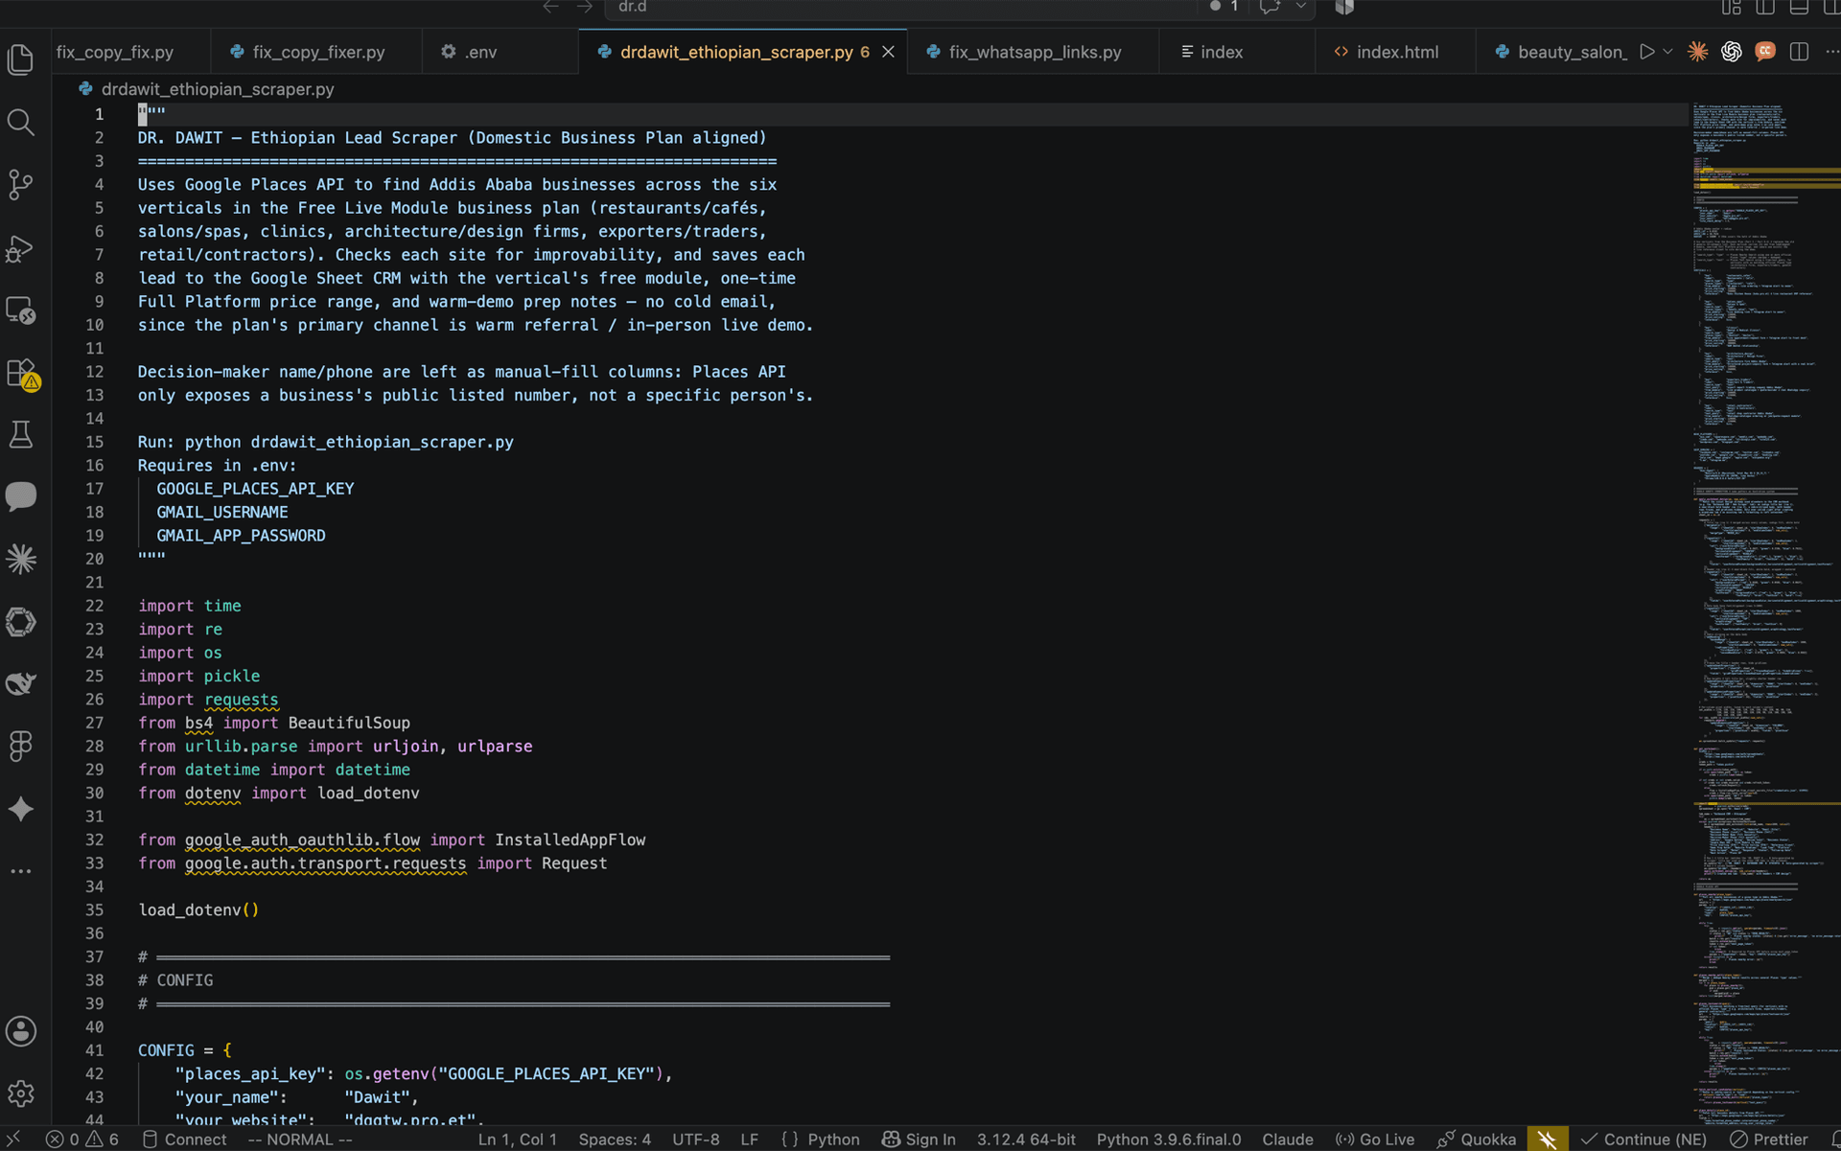Close the drdawit_ethiopian_scraper.py tab
This screenshot has height=1151, width=1841.
pos(888,52)
